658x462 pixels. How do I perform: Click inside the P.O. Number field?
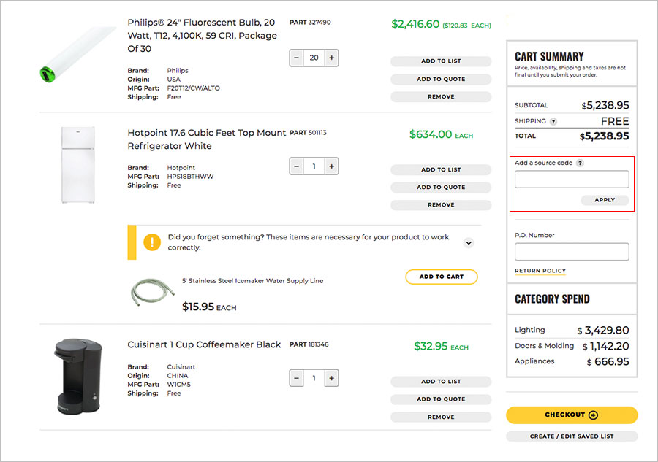[x=571, y=251]
